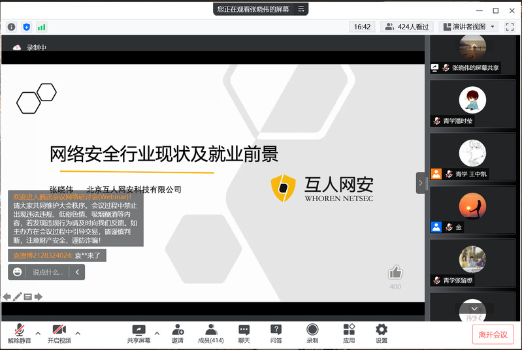Click the 424人看过 viewers button
This screenshot has height=350, width=522.
407,27
